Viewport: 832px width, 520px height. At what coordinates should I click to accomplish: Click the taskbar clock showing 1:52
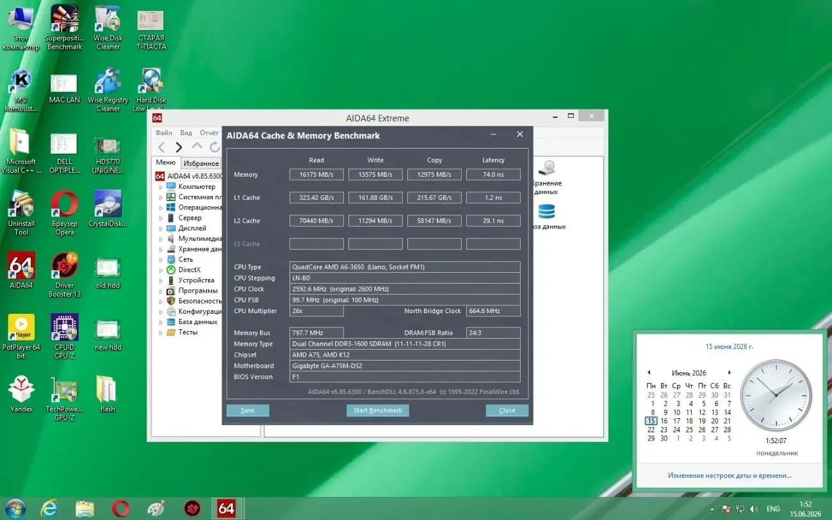806,509
